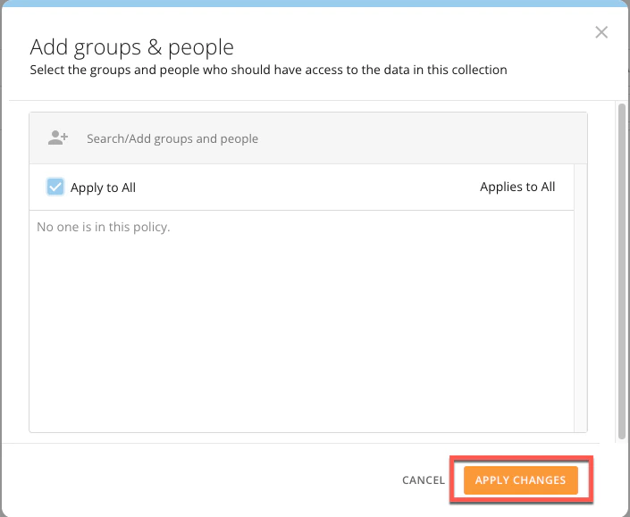
Task: Click the checkmark inside the blue checkbox
Action: (55, 187)
